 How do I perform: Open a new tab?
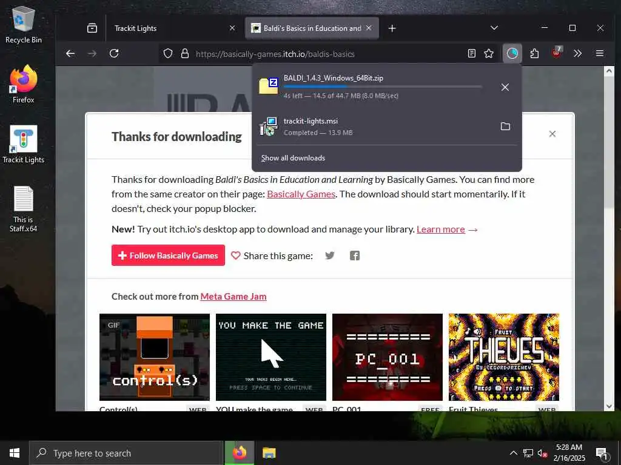pos(392,28)
